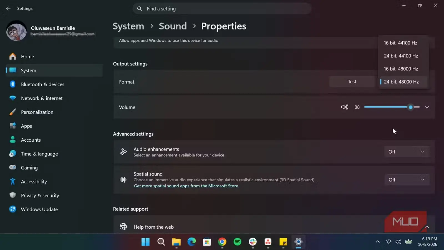Open the clock and date panel
This screenshot has width=444, height=250.
click(x=428, y=242)
